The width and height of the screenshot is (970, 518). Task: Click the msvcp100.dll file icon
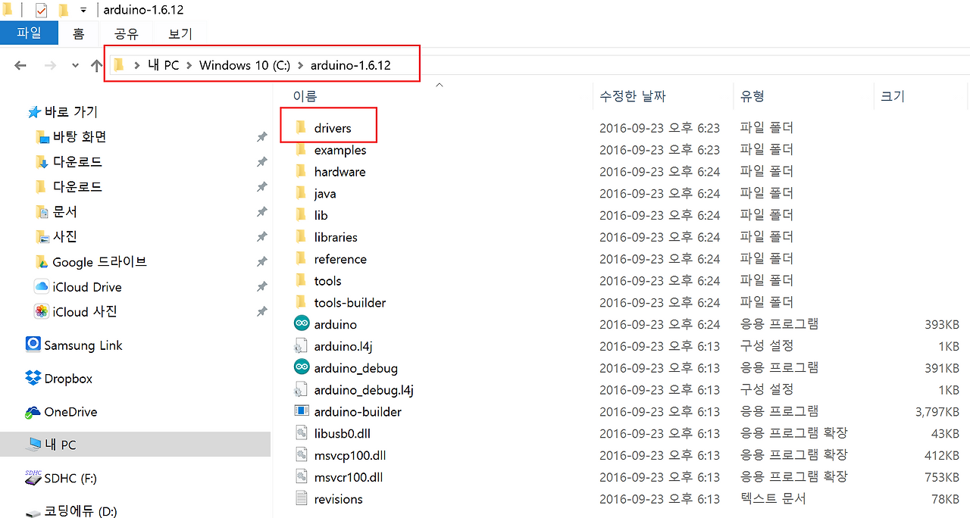[302, 455]
